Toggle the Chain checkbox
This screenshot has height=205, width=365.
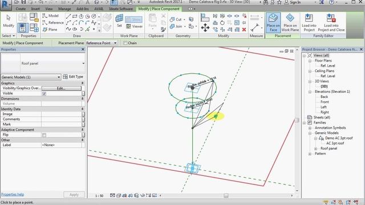click(x=125, y=43)
